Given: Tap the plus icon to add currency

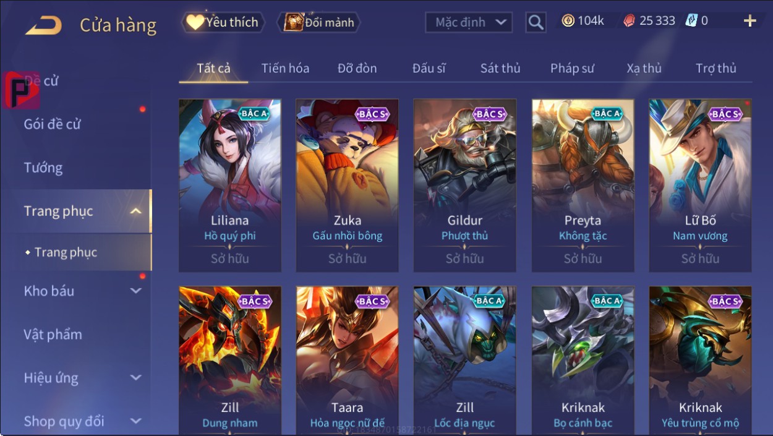Looking at the screenshot, I should [750, 21].
